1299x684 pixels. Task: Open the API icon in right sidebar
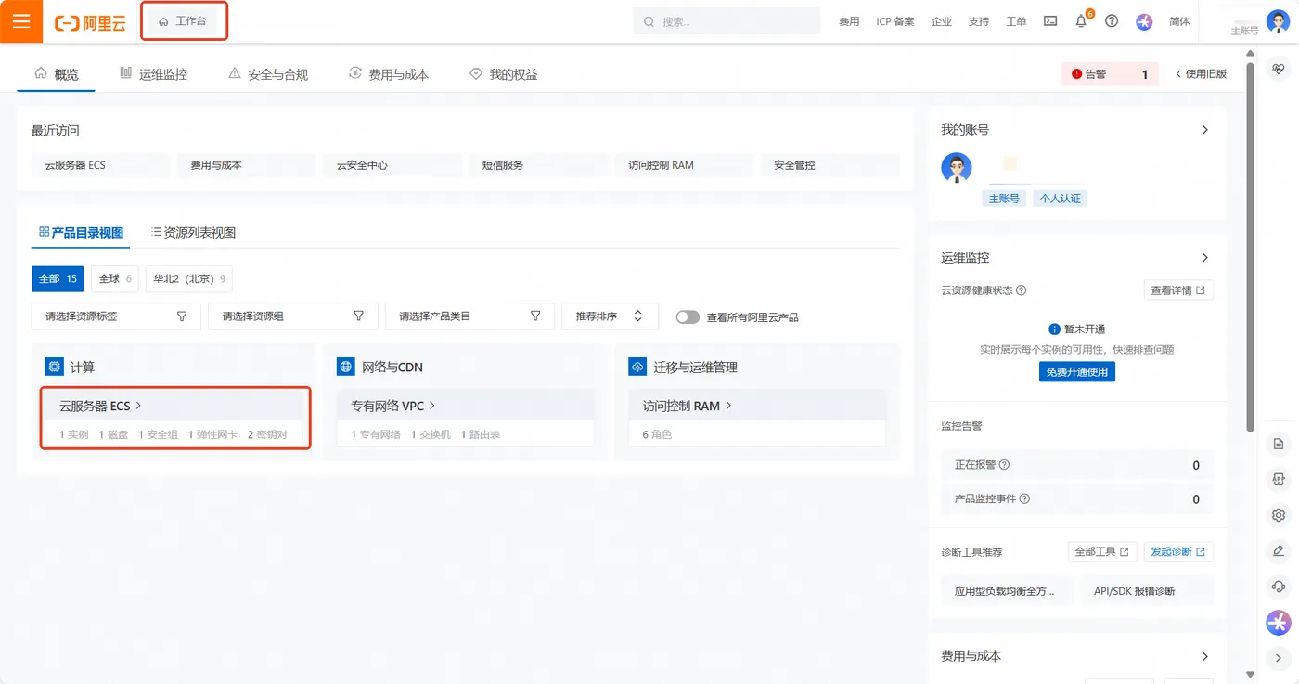pyautogui.click(x=1279, y=479)
